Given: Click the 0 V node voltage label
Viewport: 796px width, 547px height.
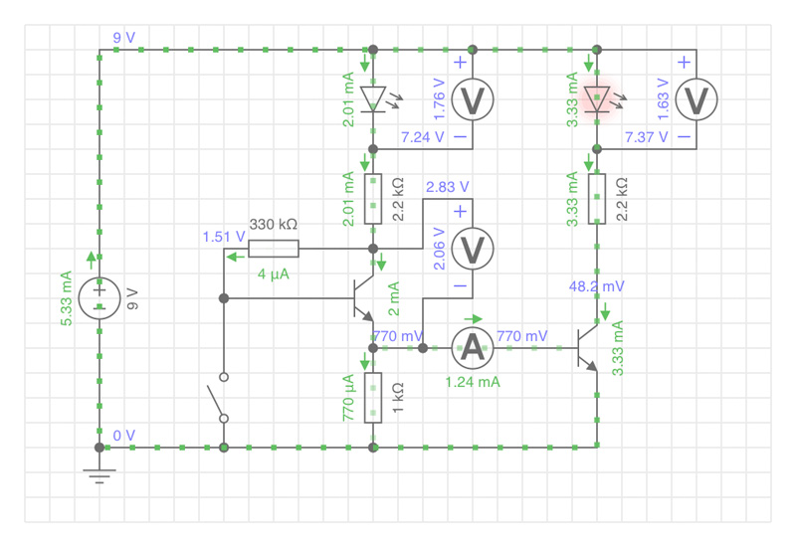Looking at the screenshot, I should pos(124,436).
